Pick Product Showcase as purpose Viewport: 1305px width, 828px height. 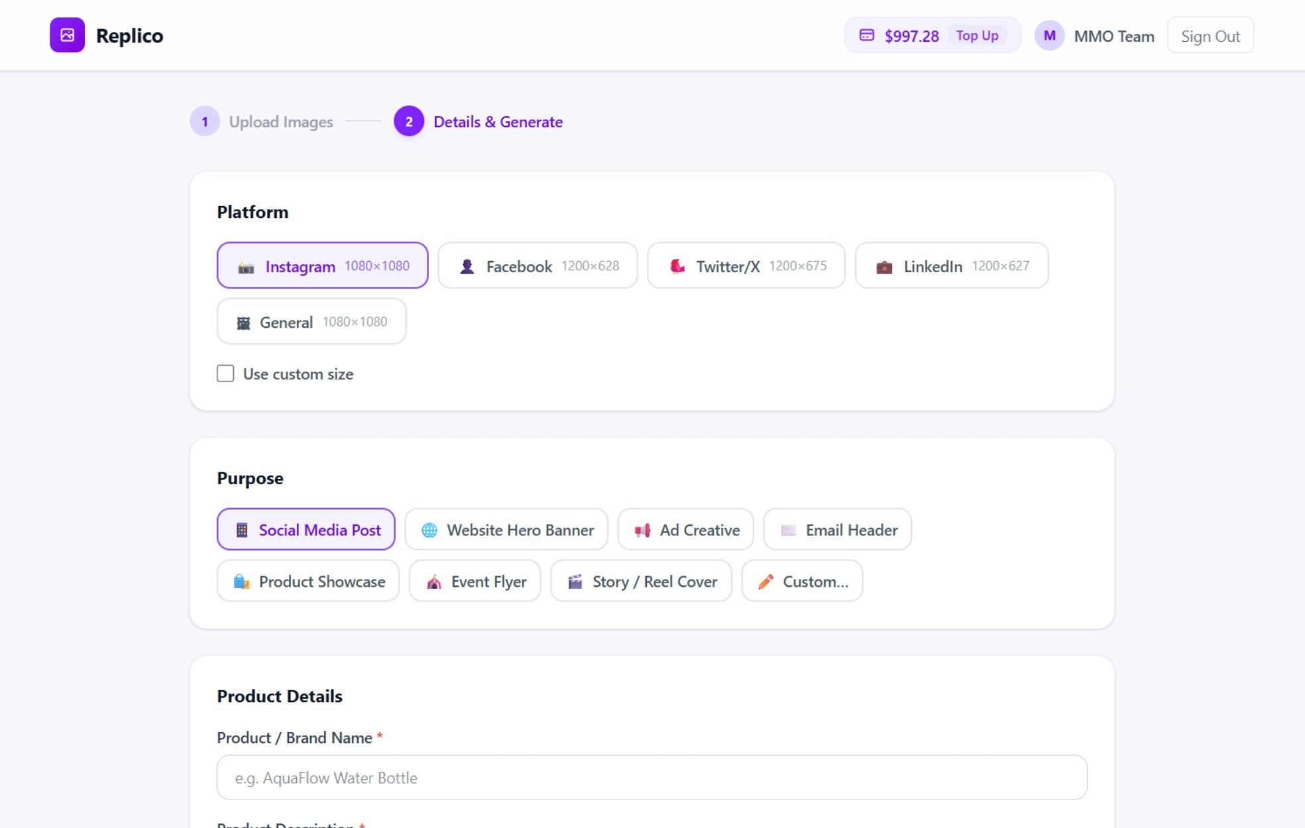pyautogui.click(x=308, y=582)
